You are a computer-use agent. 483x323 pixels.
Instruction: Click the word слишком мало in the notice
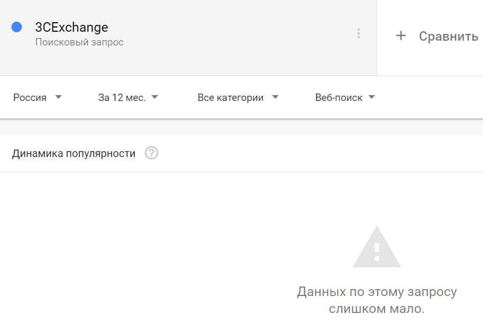377,309
